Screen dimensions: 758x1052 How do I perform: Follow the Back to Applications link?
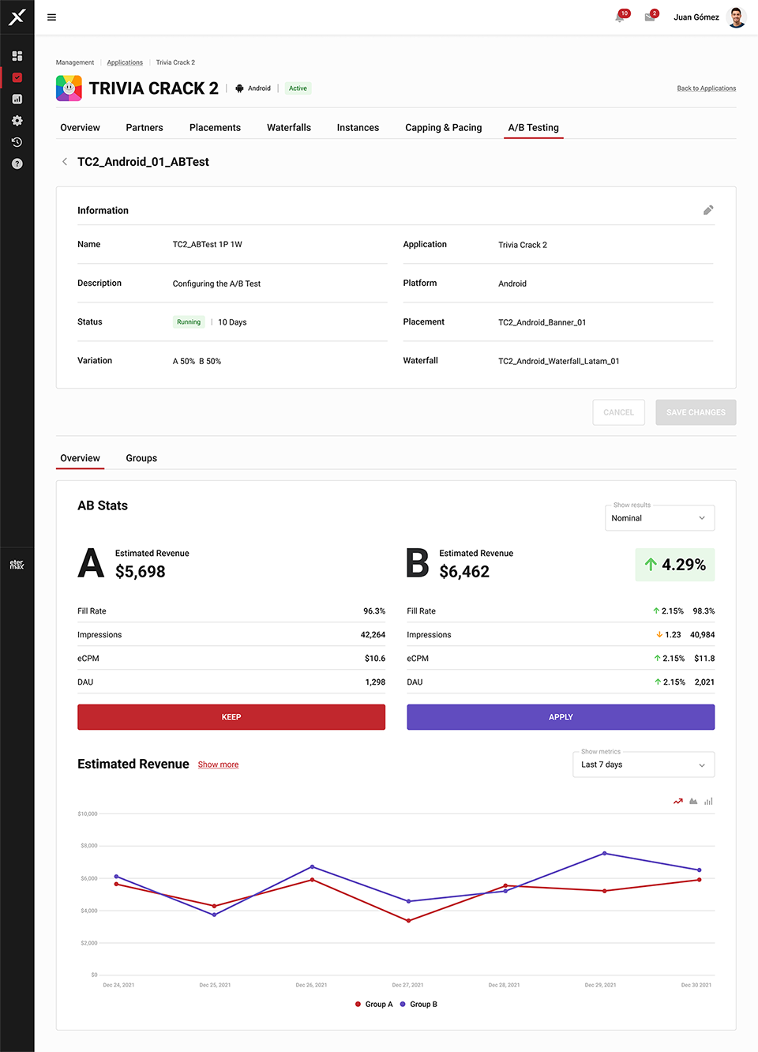coord(707,88)
